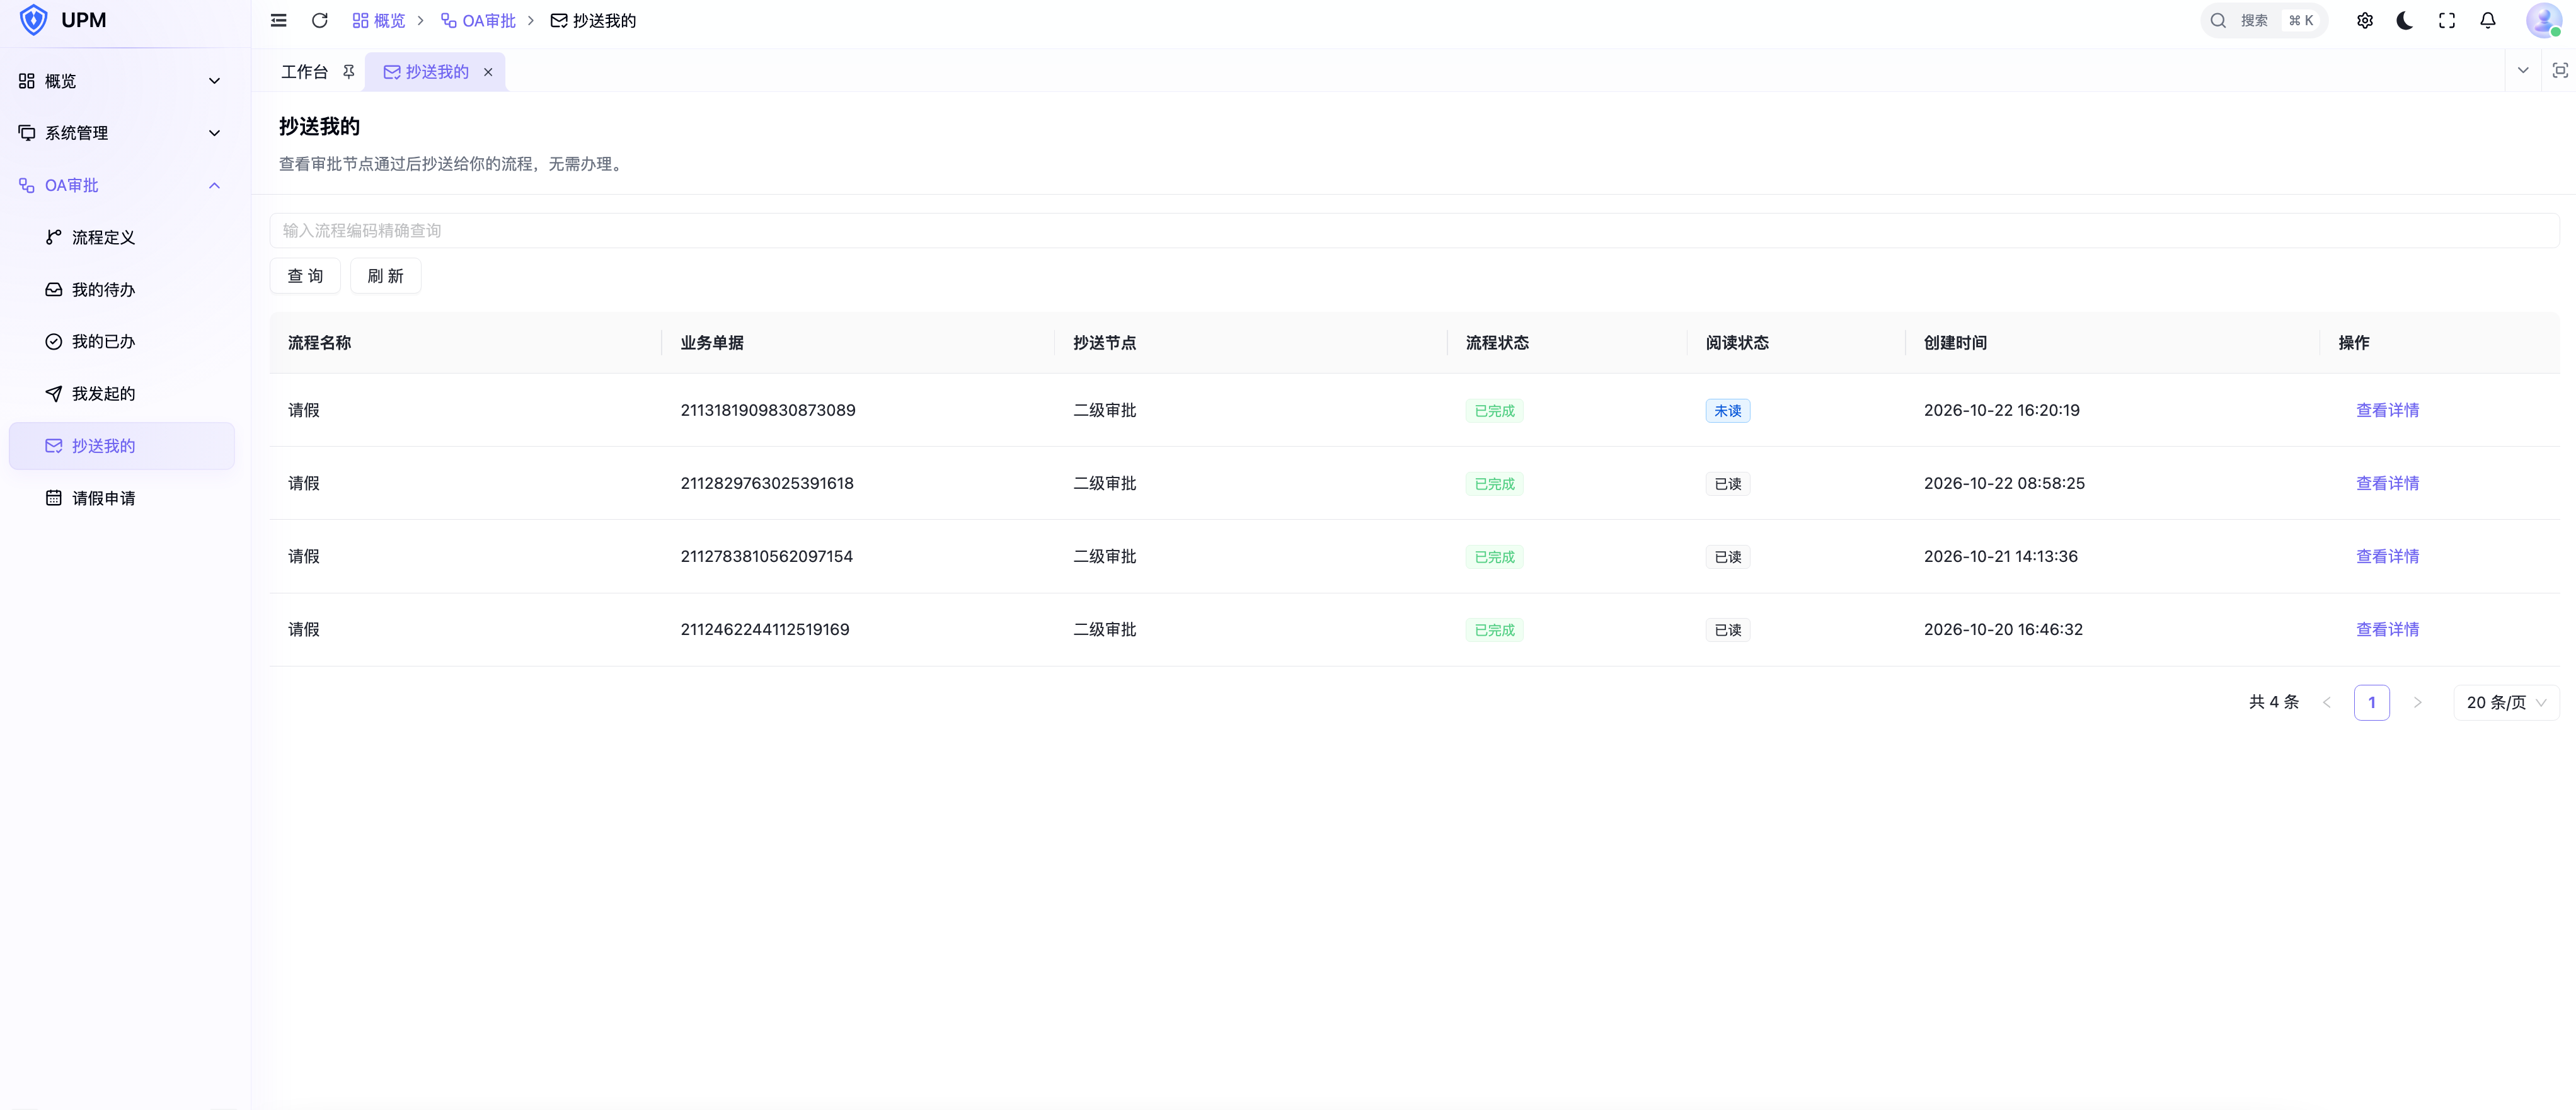The height and width of the screenshot is (1110, 2576).
Task: Go to pagination page 1
Action: (2371, 702)
